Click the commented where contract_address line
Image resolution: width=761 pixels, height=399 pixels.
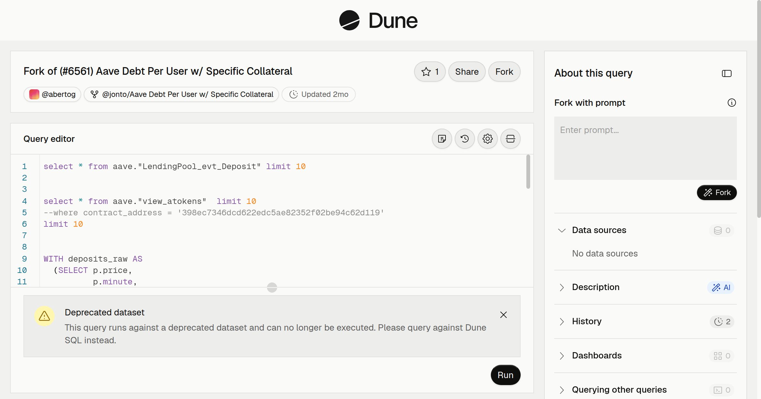(214, 213)
